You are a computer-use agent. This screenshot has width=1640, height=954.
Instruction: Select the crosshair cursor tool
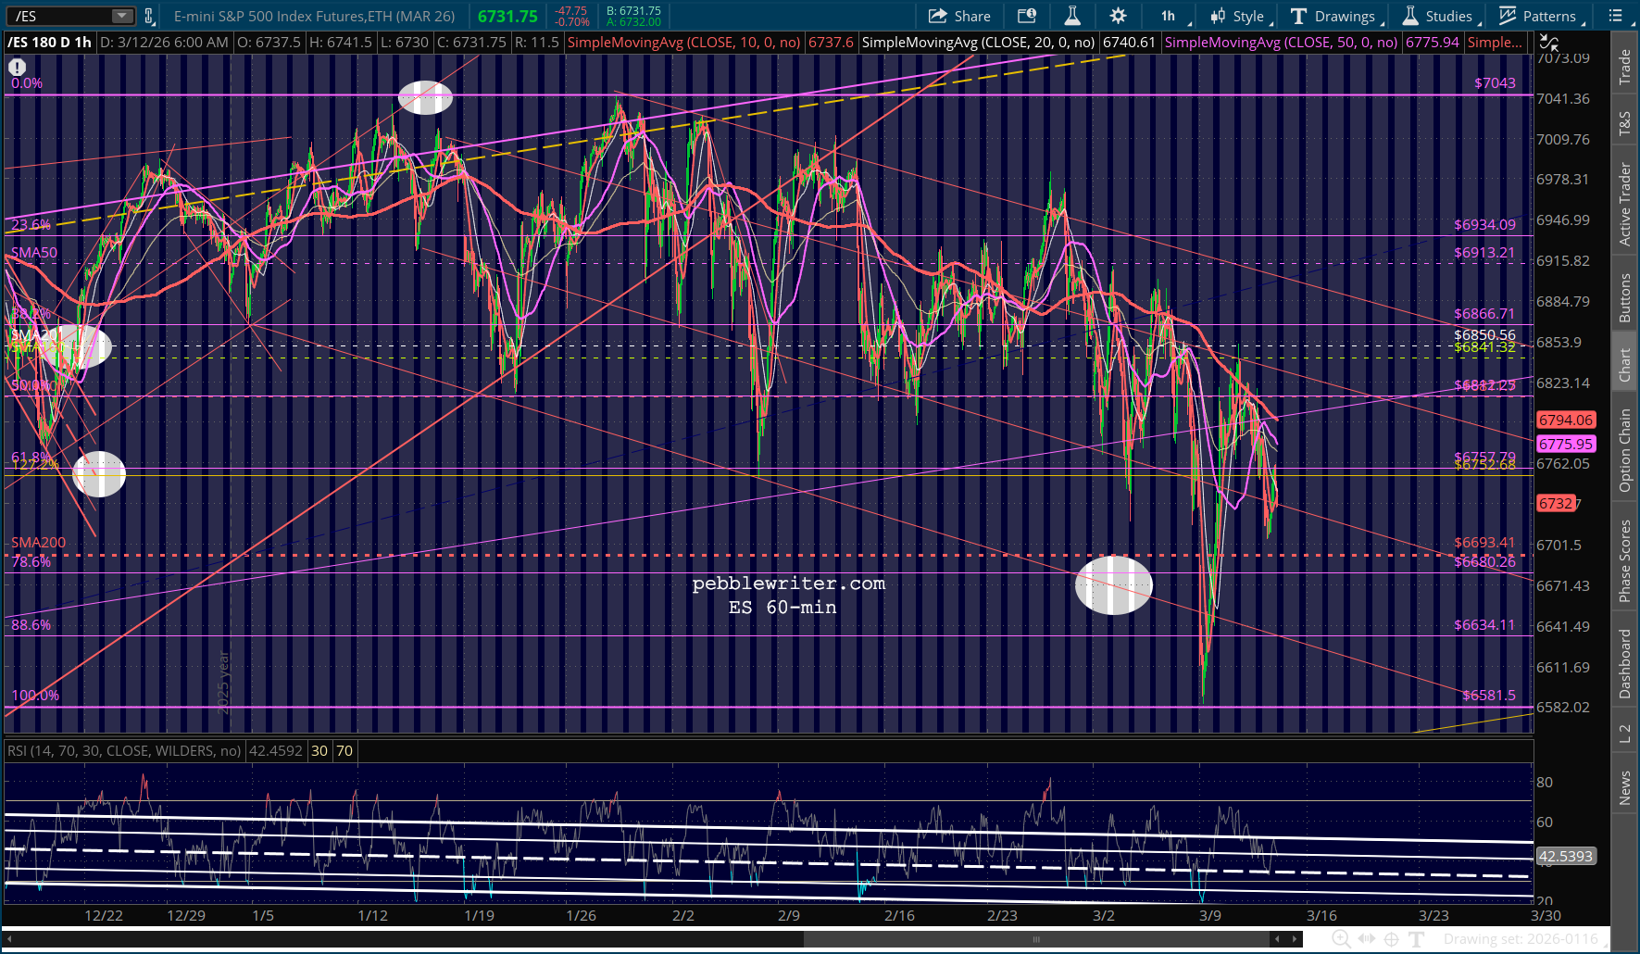pyautogui.click(x=1391, y=939)
